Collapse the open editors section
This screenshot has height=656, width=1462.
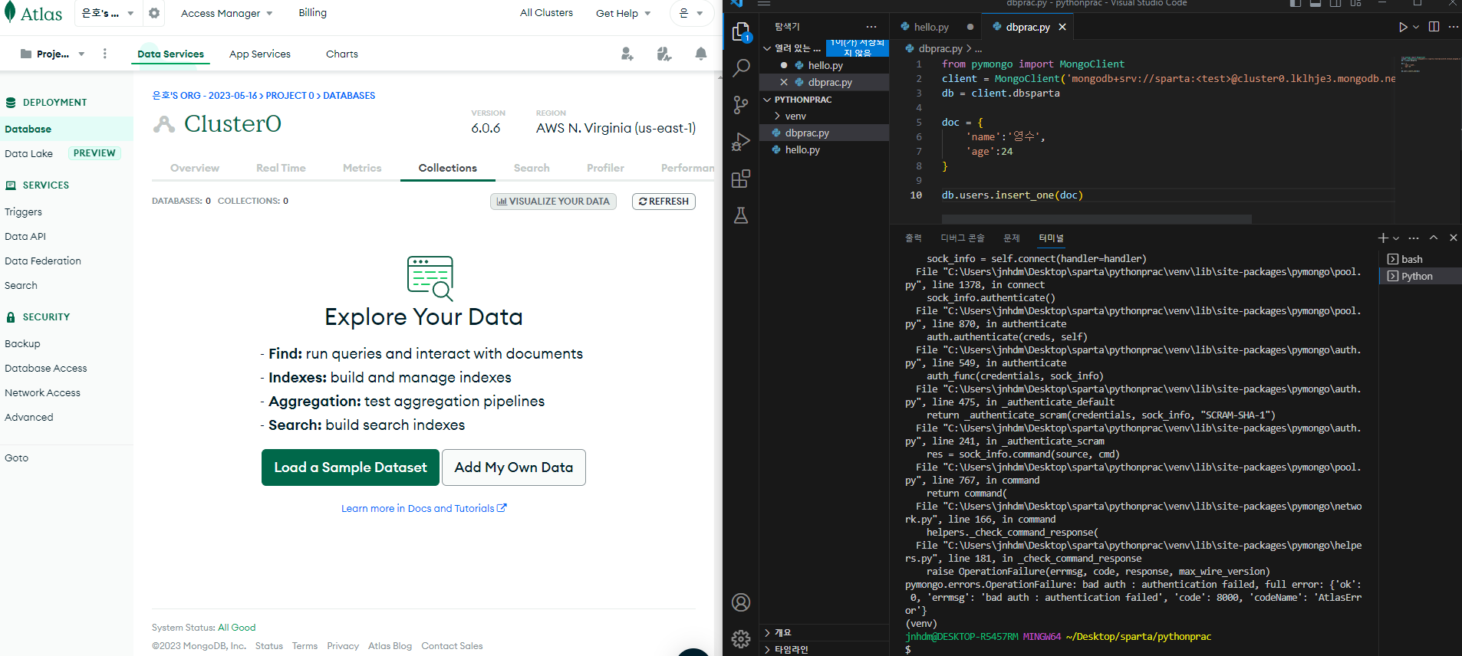tap(768, 48)
